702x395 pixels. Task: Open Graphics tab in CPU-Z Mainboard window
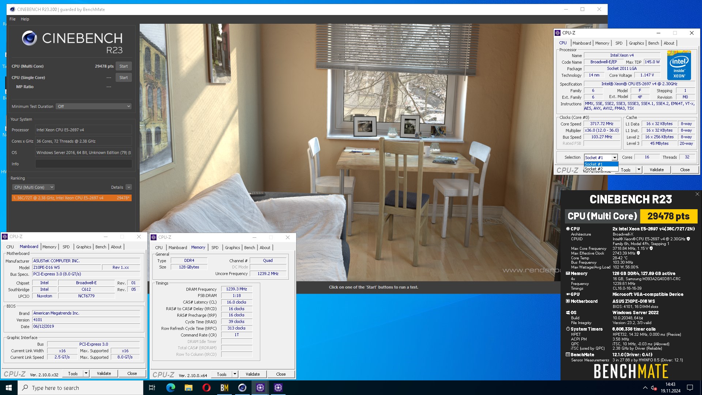click(x=84, y=247)
